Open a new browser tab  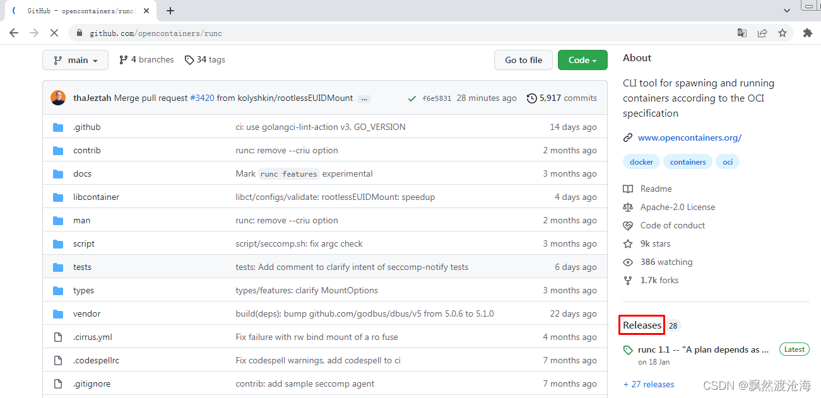tap(170, 11)
